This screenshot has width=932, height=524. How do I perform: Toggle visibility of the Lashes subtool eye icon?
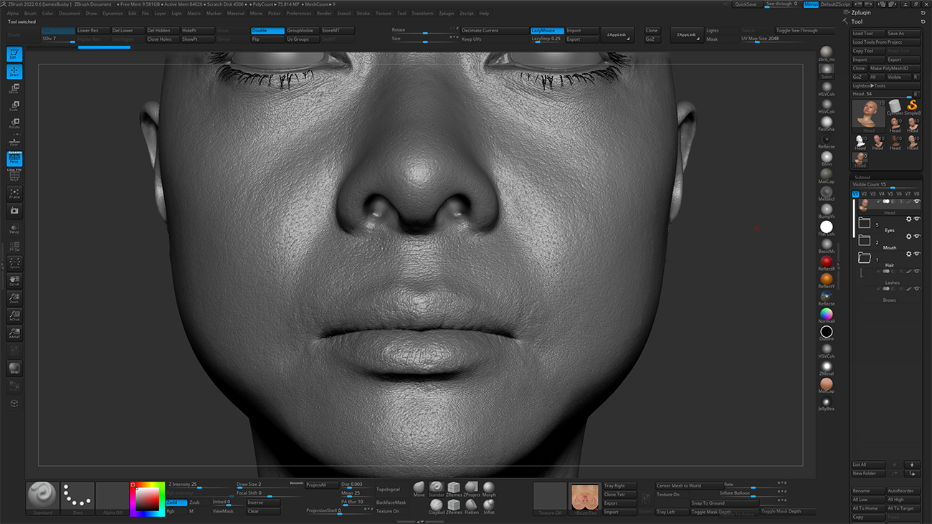tap(916, 271)
